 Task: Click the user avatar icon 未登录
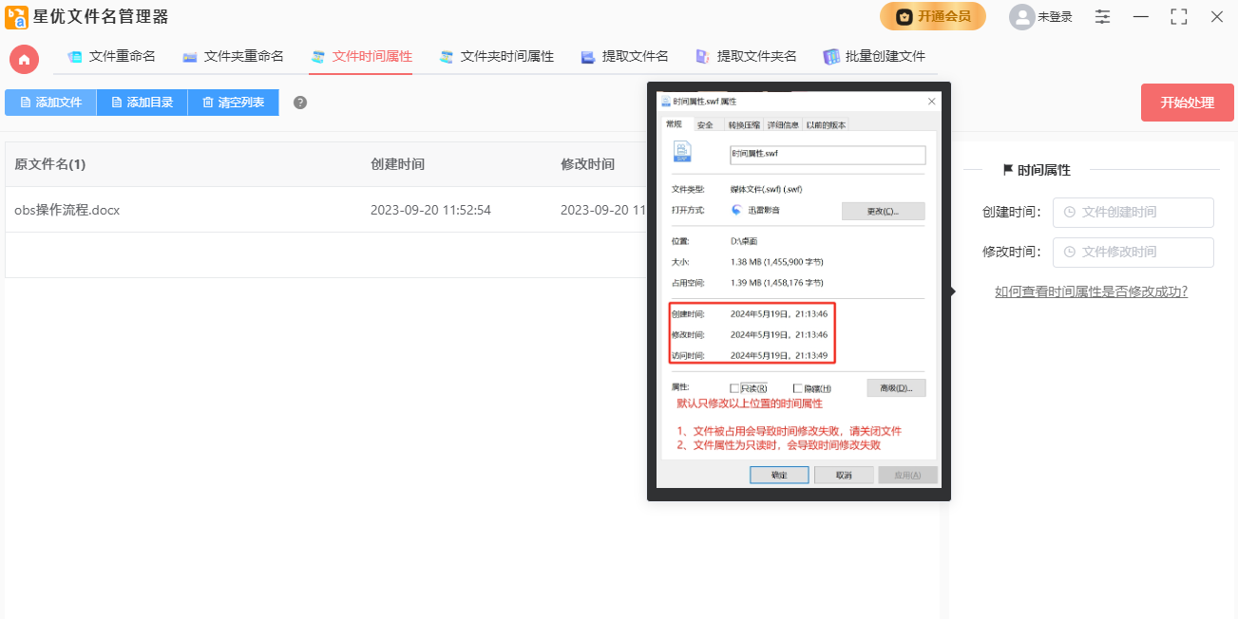1021,17
